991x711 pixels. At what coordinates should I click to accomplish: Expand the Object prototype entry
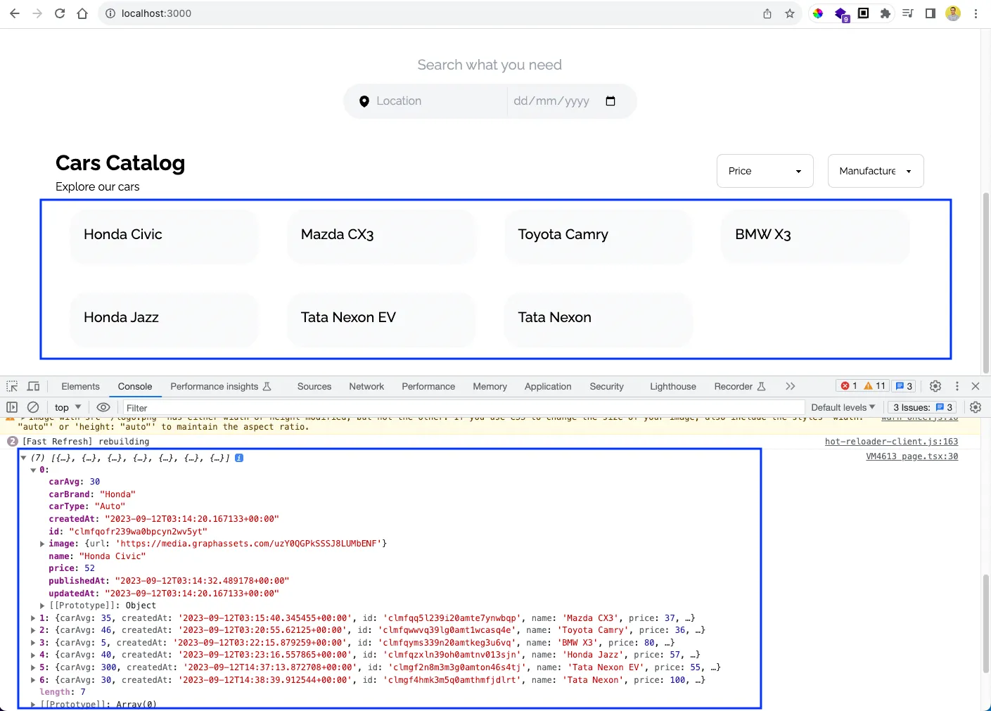42,606
